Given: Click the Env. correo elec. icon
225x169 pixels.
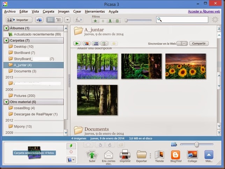Looking at the screenshot, I should coord(109,157).
